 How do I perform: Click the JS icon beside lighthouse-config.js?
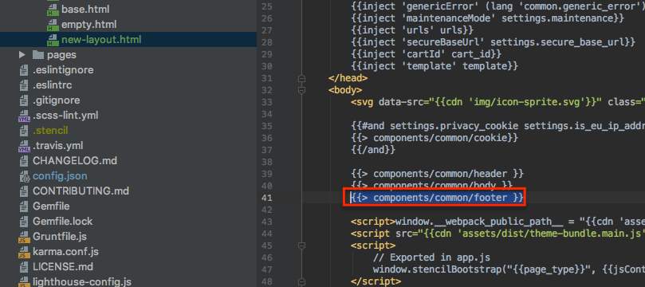pos(24,282)
